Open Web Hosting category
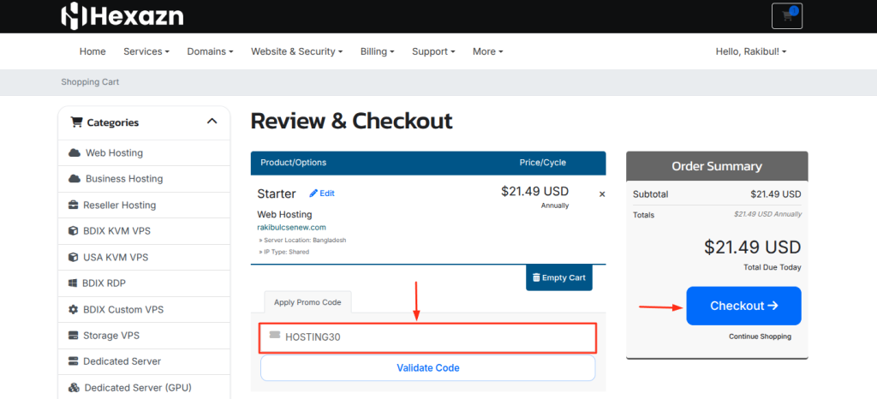877x399 pixels. click(144, 153)
